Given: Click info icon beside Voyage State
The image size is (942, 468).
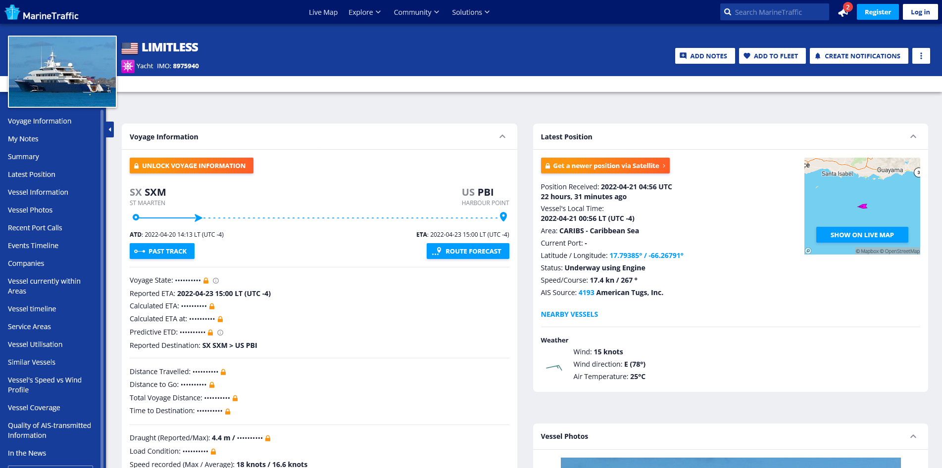Looking at the screenshot, I should 216,281.
